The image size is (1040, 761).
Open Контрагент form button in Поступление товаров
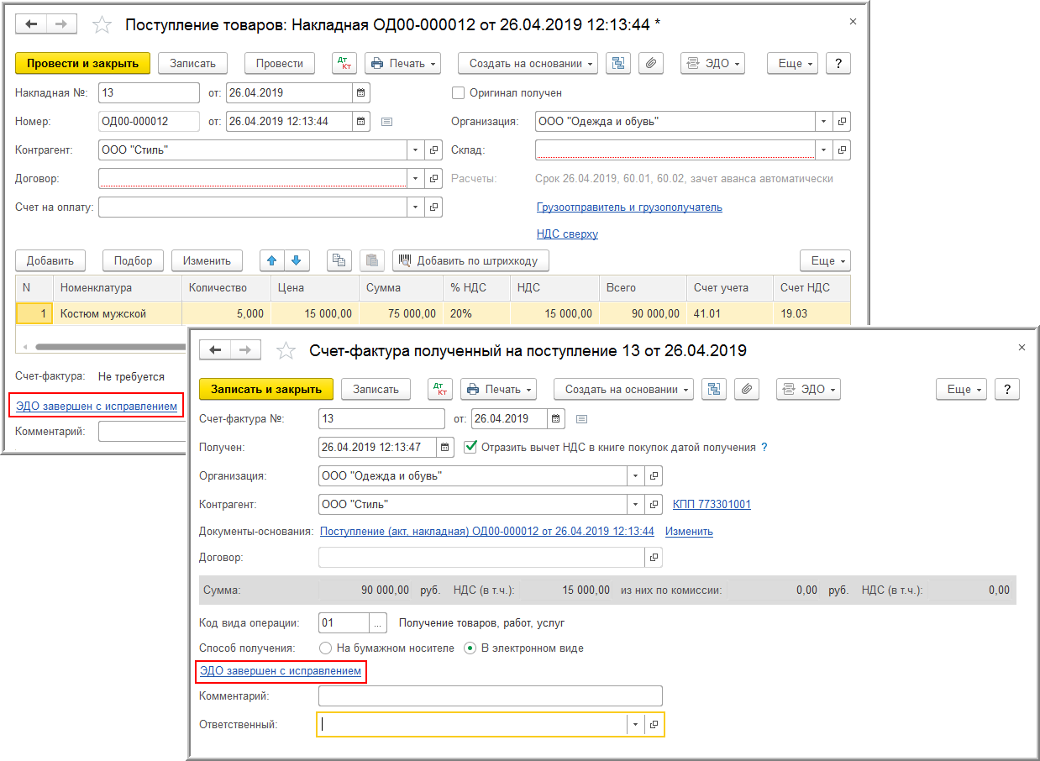pyautogui.click(x=433, y=150)
